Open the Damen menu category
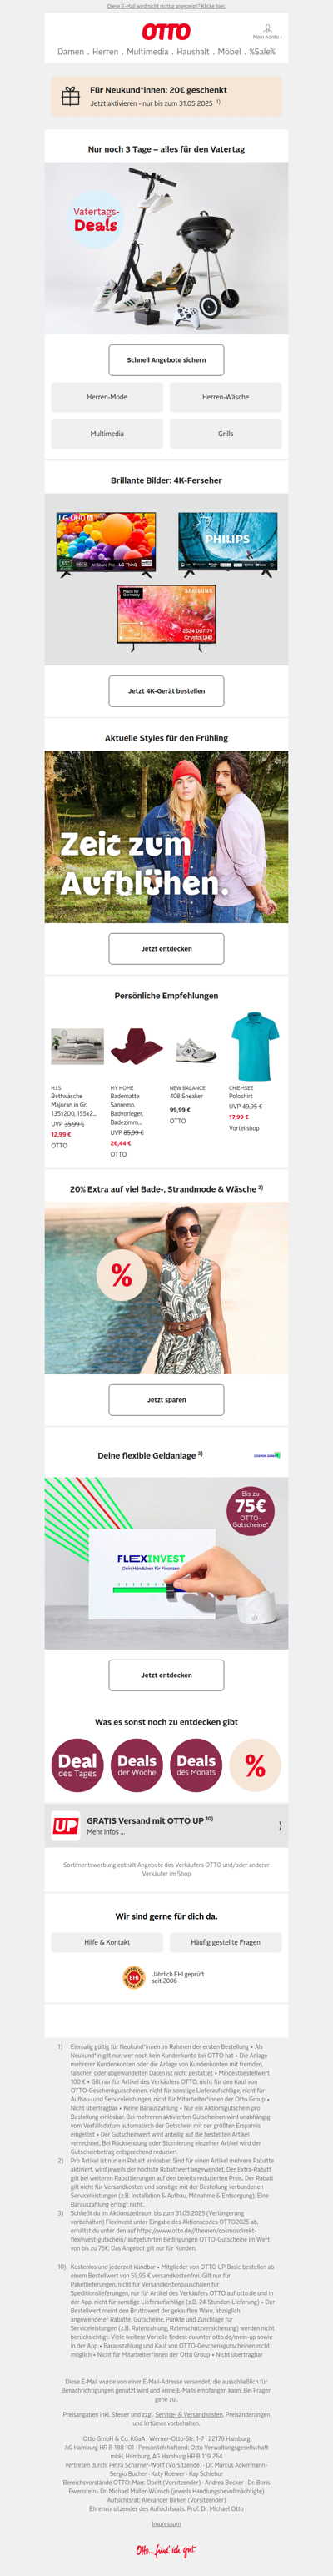 click(x=70, y=52)
